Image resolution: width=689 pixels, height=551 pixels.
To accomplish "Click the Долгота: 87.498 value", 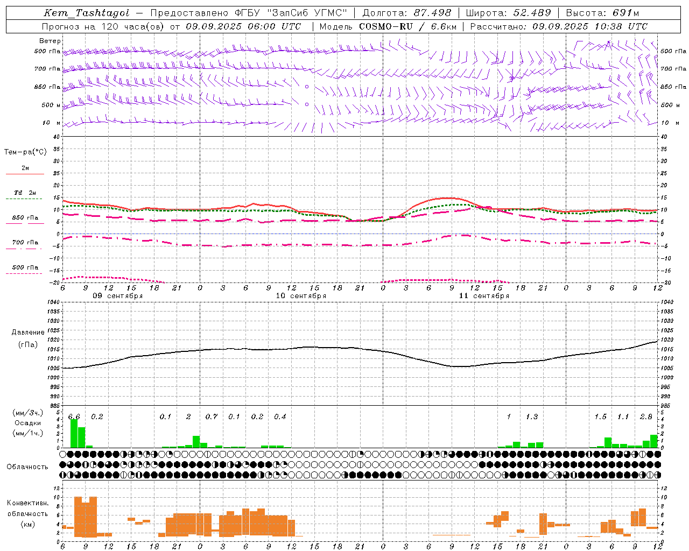I will [407, 13].
